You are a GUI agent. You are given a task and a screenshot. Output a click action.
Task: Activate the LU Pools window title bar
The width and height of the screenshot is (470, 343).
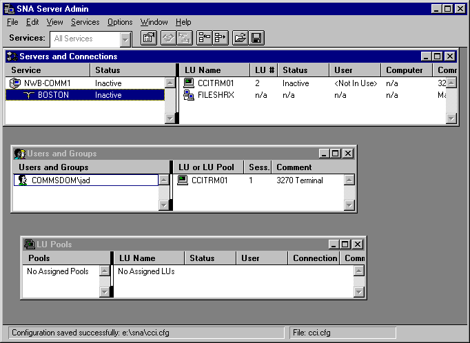tap(172, 244)
